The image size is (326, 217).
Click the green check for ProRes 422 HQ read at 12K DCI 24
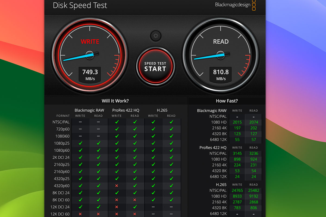point(135,207)
